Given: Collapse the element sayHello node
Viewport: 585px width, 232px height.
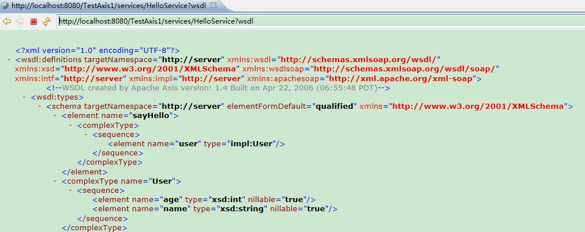Looking at the screenshot, I should [x=55, y=116].
